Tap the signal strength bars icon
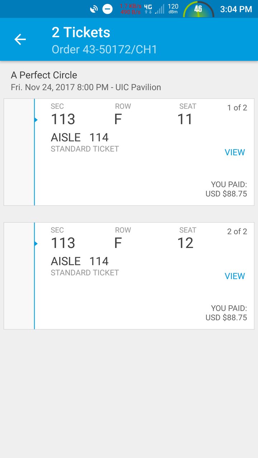This screenshot has height=458, width=258. tap(160, 9)
